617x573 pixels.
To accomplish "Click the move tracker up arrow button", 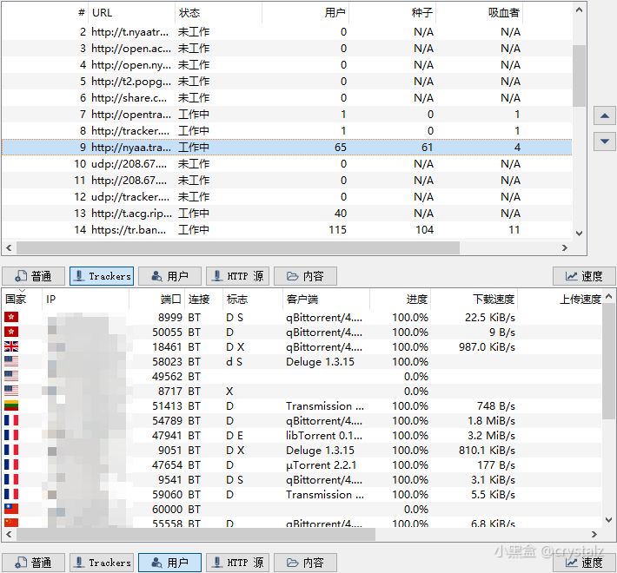I will tap(605, 115).
